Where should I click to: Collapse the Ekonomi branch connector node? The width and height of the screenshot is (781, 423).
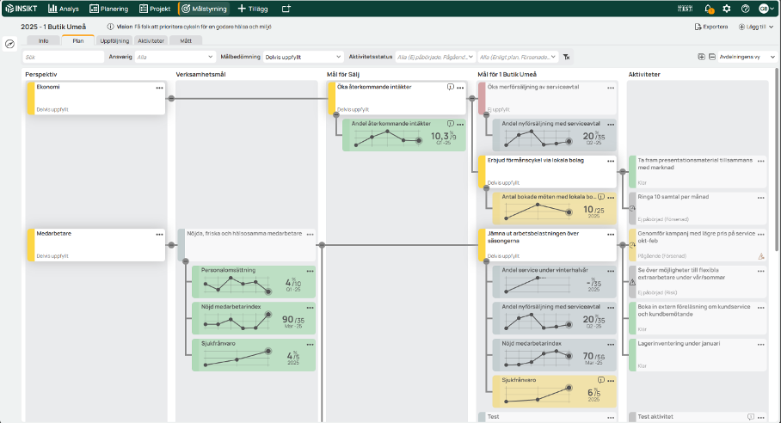click(x=171, y=99)
